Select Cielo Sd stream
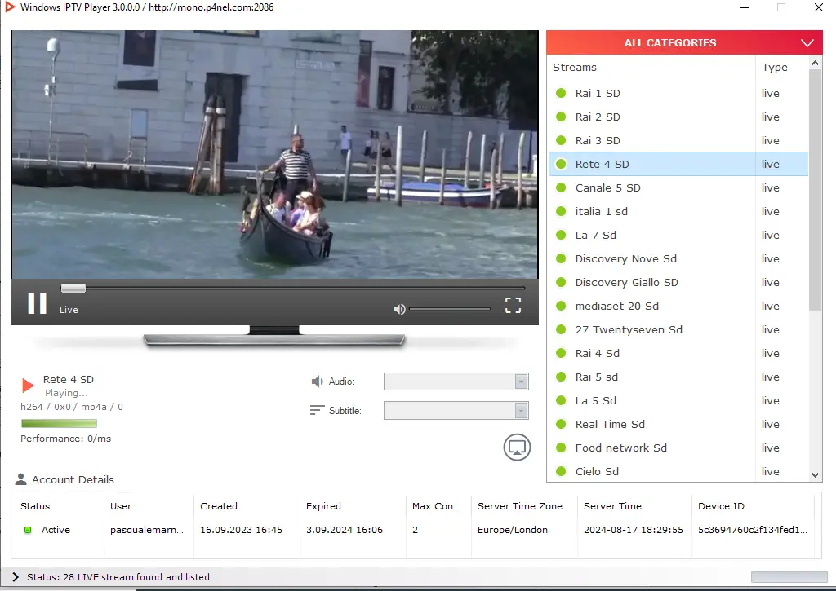The width and height of the screenshot is (836, 591). click(x=678, y=471)
